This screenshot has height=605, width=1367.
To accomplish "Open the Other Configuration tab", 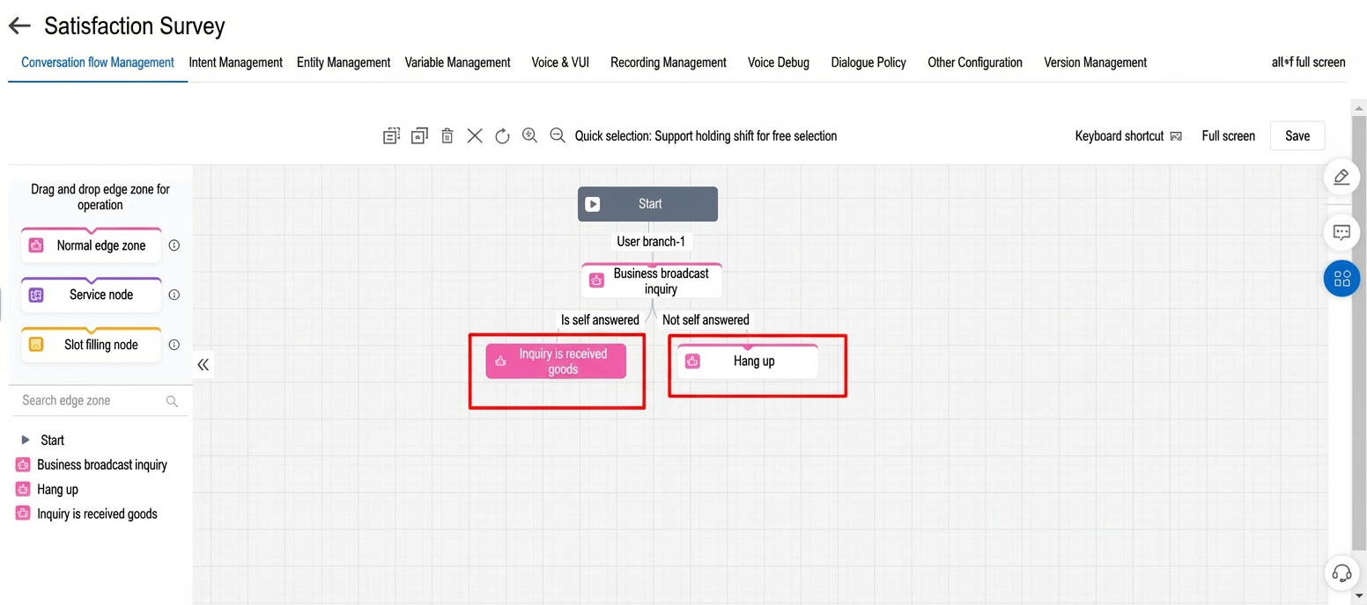I will tap(975, 62).
